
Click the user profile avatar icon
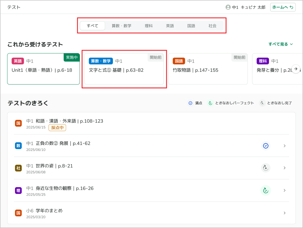pyautogui.click(x=228, y=7)
